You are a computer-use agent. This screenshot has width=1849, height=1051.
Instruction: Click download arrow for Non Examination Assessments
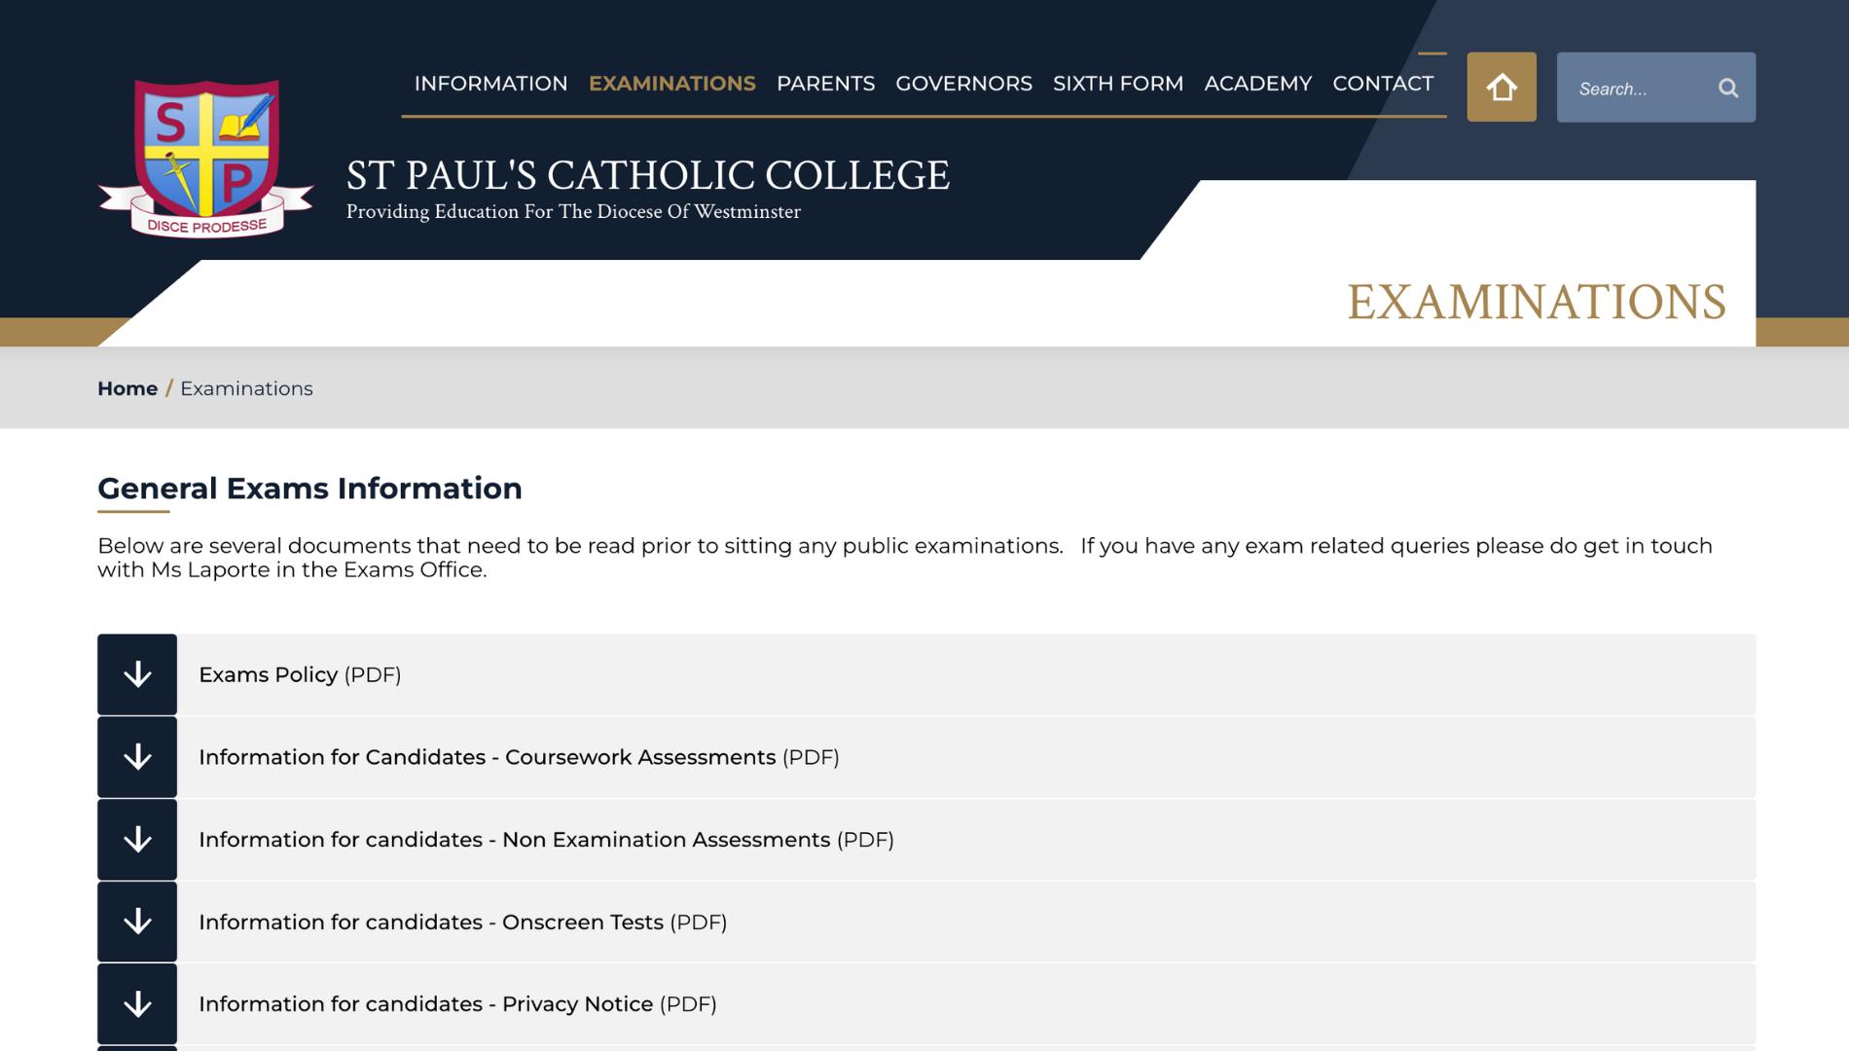(137, 840)
